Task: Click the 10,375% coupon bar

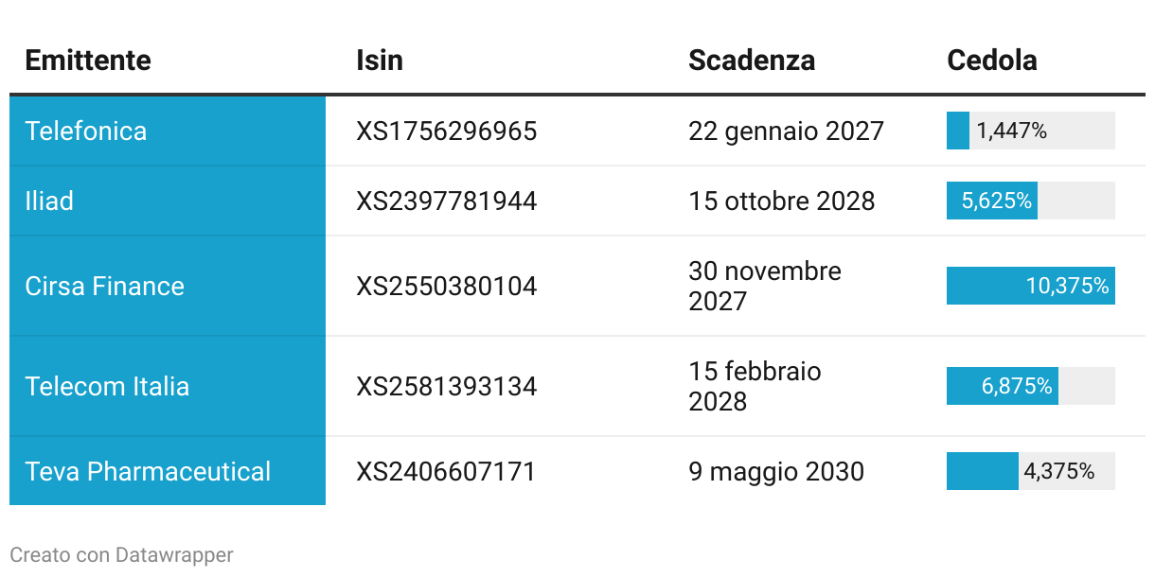Action: pos(1031,286)
